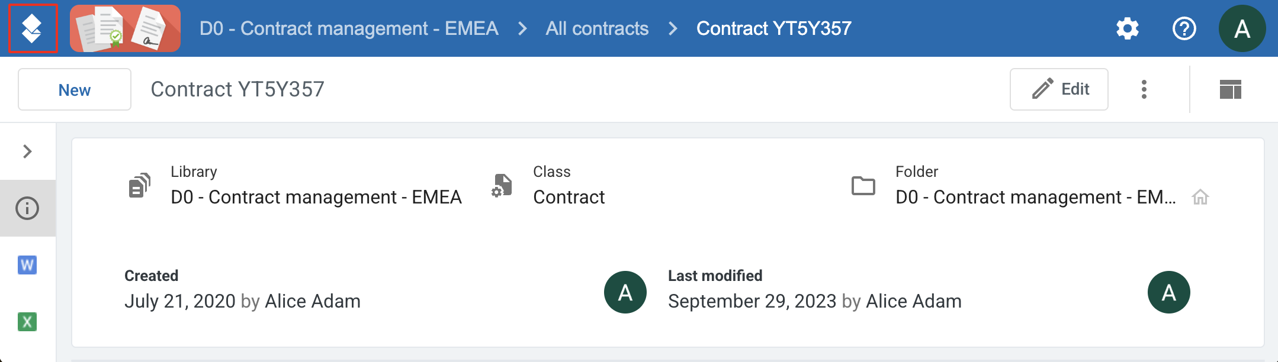Open the user avatar menu in header
The height and width of the screenshot is (362, 1278).
pyautogui.click(x=1242, y=28)
